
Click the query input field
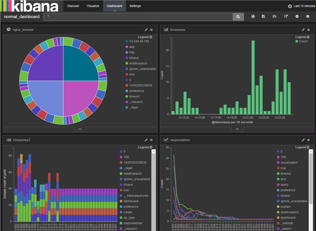coord(138,16)
